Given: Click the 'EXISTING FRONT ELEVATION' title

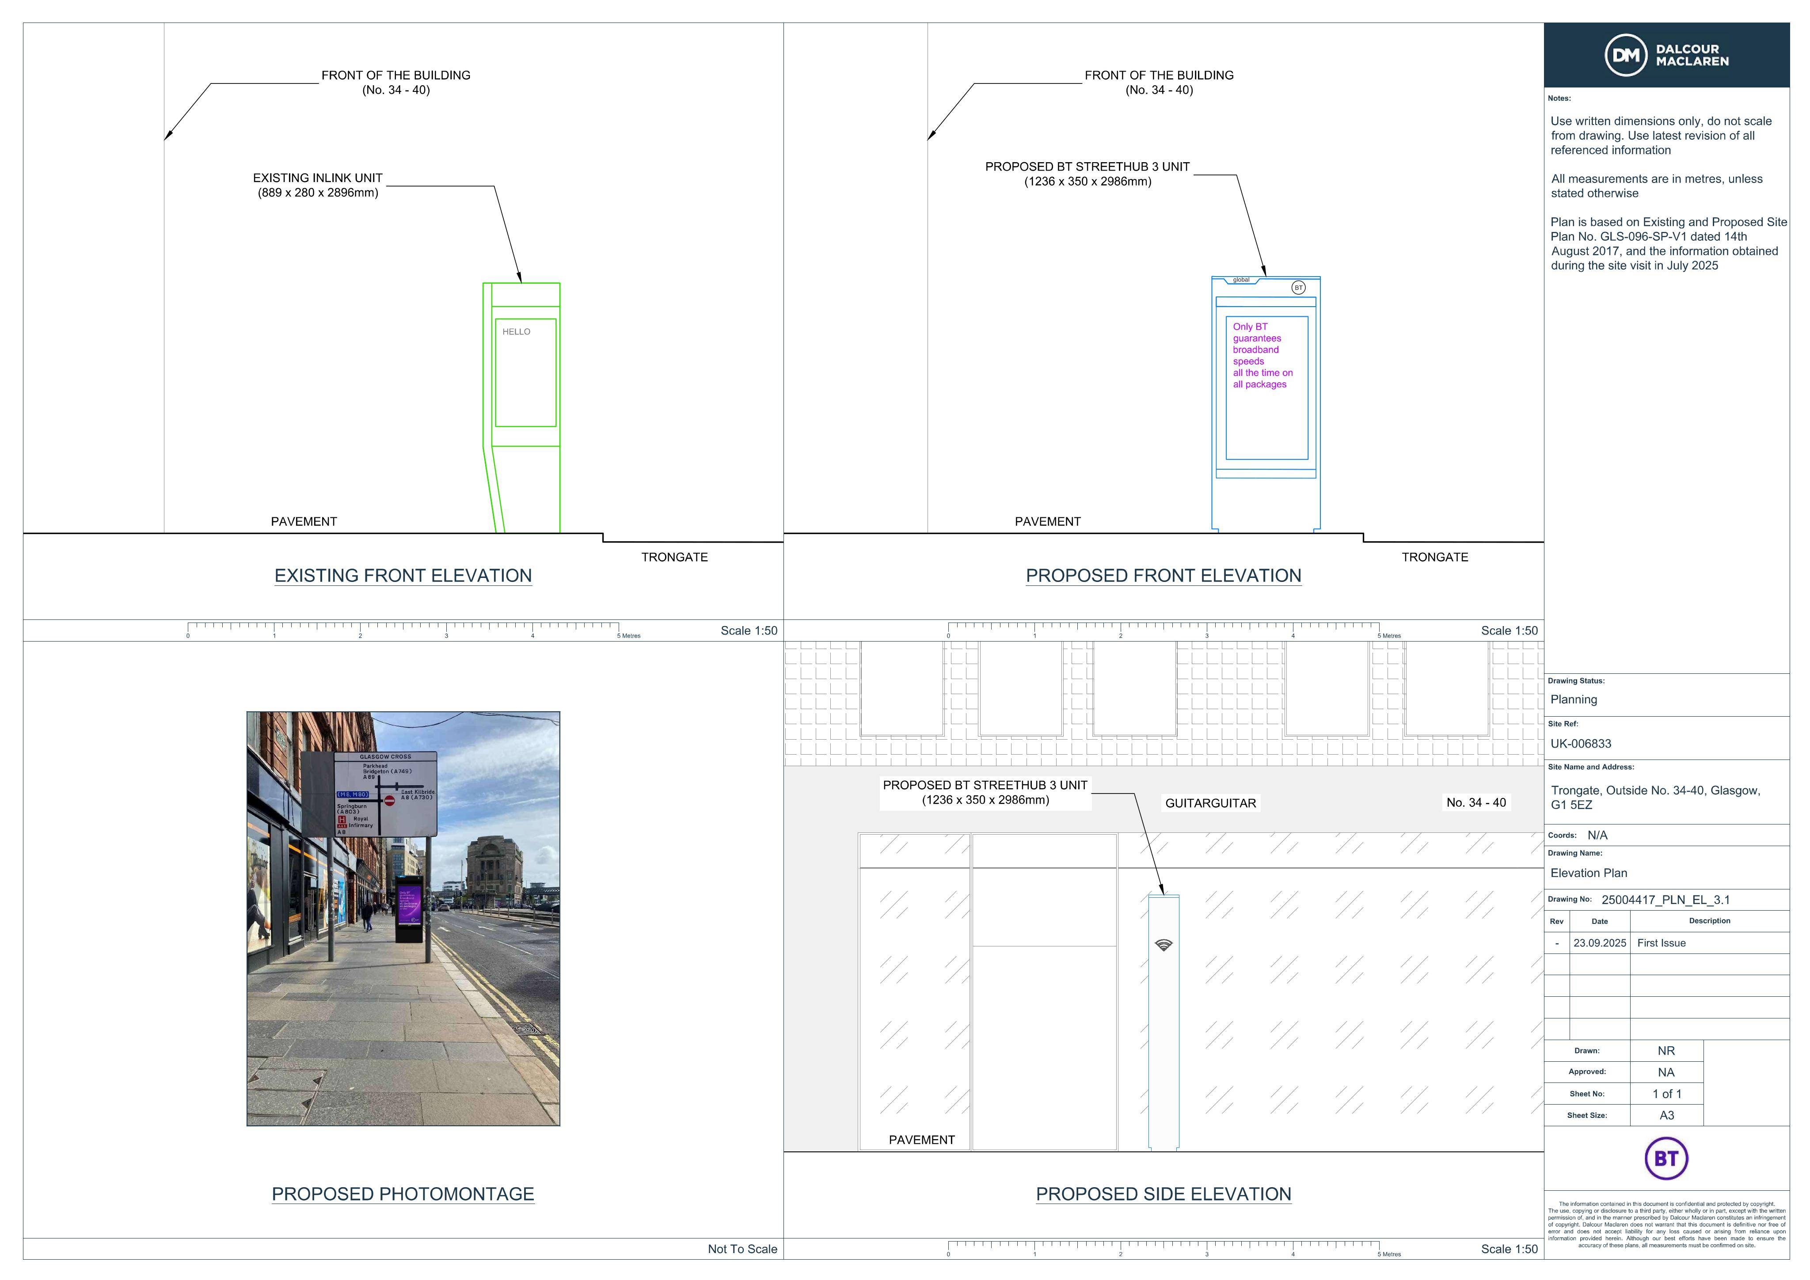Looking at the screenshot, I should pyautogui.click(x=403, y=575).
